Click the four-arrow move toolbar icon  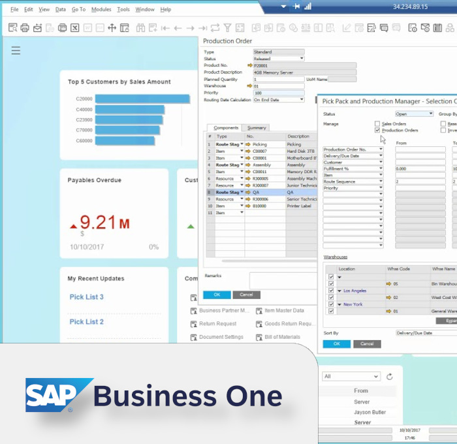112,28
